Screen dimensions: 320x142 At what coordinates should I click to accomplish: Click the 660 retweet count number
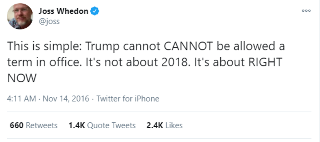point(17,126)
